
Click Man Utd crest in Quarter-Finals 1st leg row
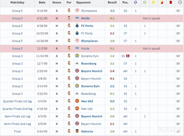(77, 101)
